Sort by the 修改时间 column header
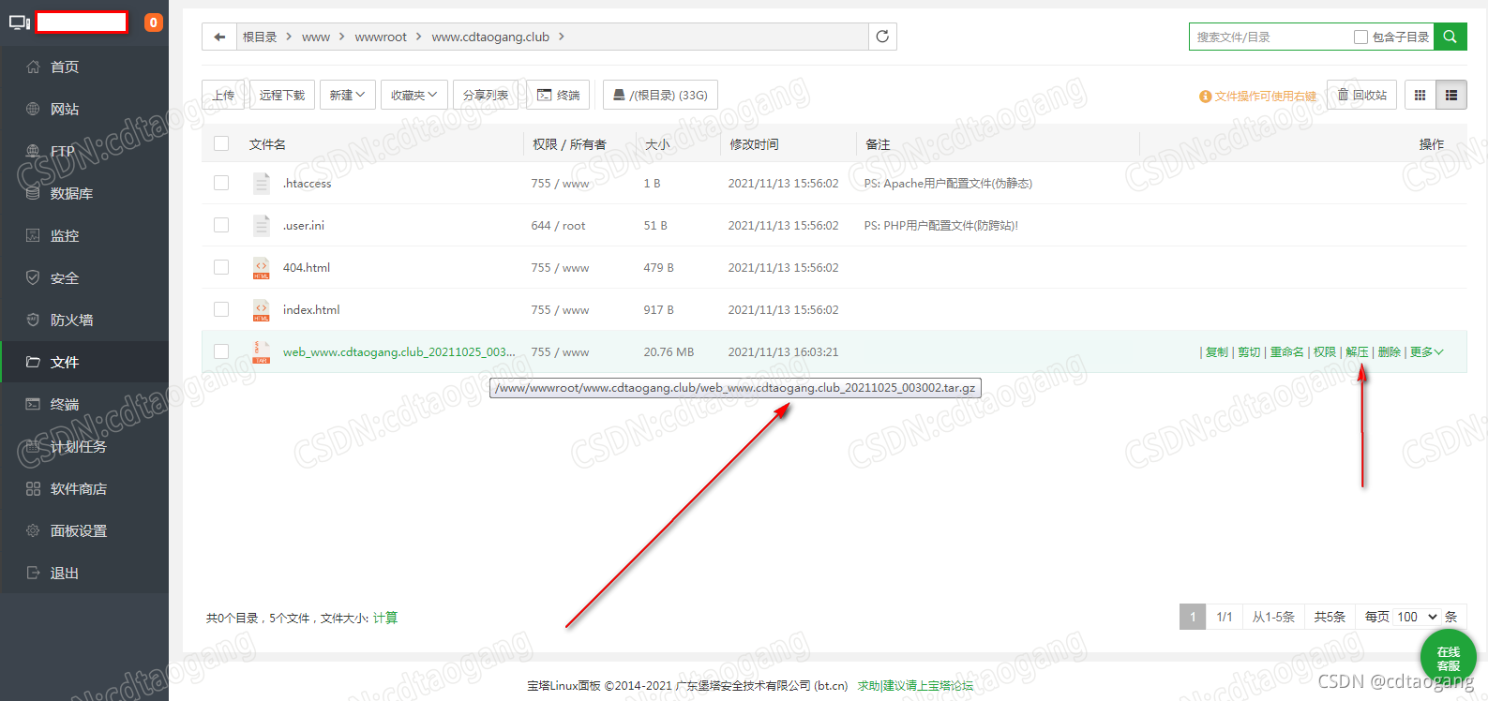 click(x=754, y=144)
